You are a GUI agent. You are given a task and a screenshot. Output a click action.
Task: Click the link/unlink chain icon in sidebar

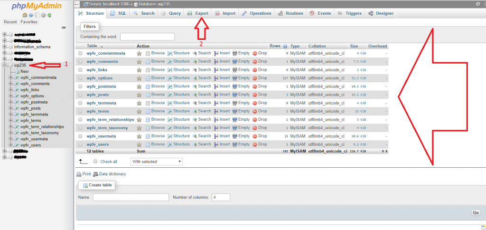coord(64,27)
